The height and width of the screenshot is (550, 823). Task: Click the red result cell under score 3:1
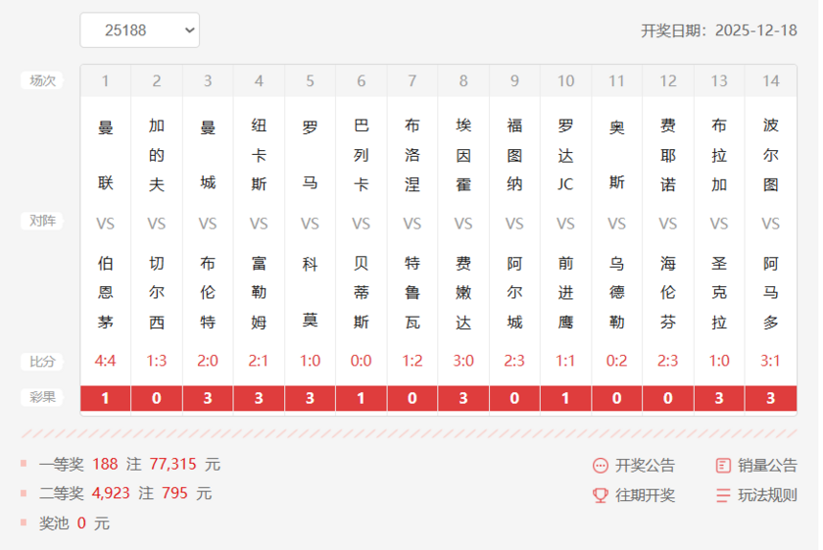coord(771,399)
